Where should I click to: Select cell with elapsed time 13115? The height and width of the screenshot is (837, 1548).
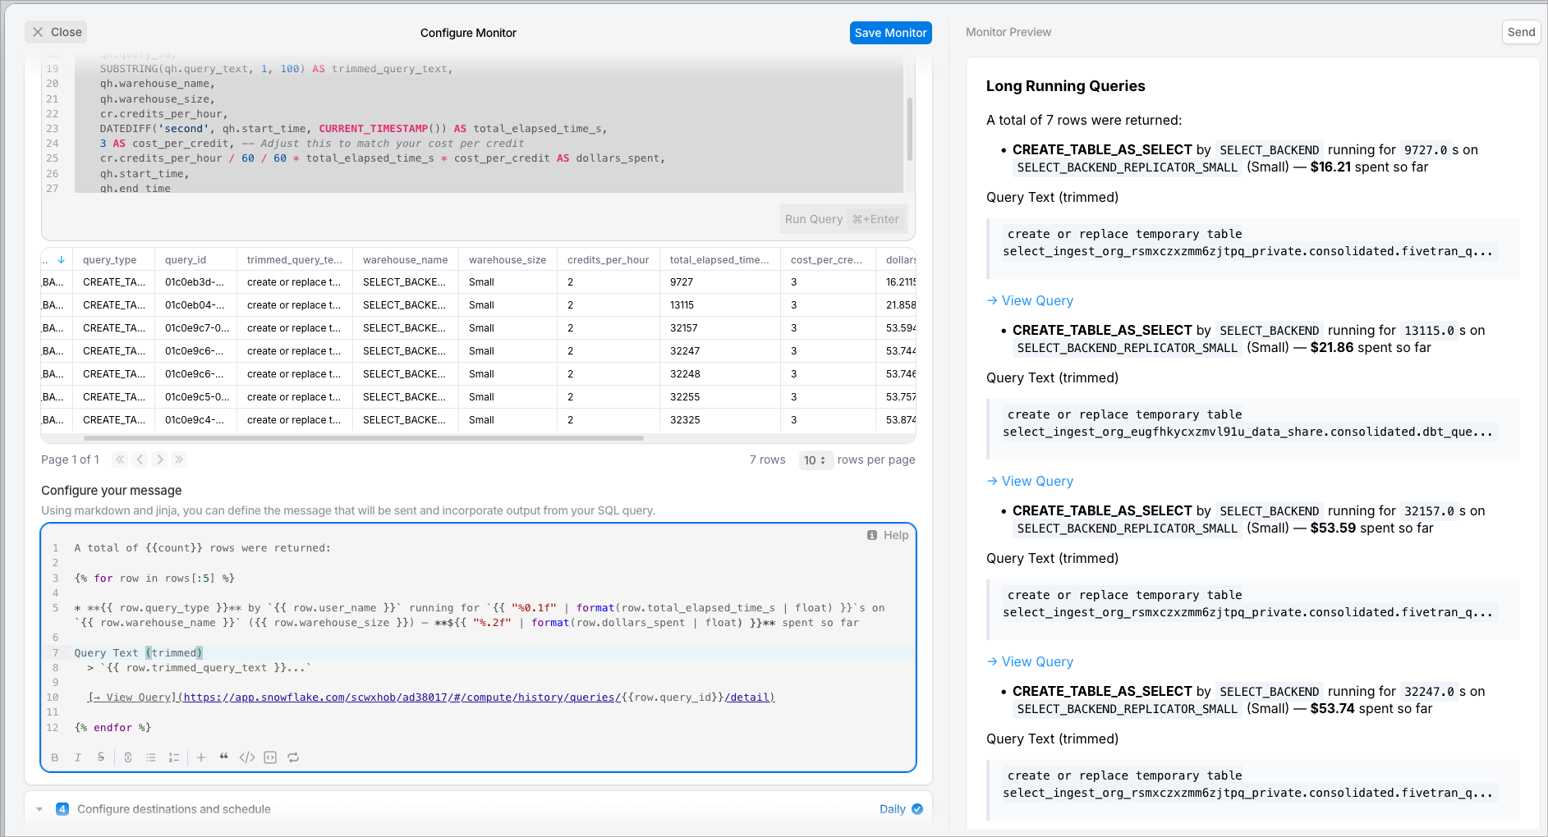[719, 305]
